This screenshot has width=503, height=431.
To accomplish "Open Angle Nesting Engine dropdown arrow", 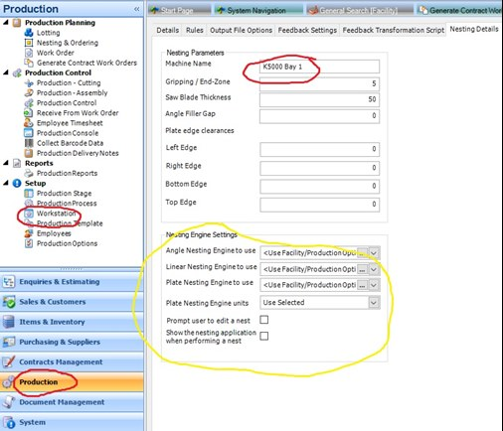I will coord(374,253).
